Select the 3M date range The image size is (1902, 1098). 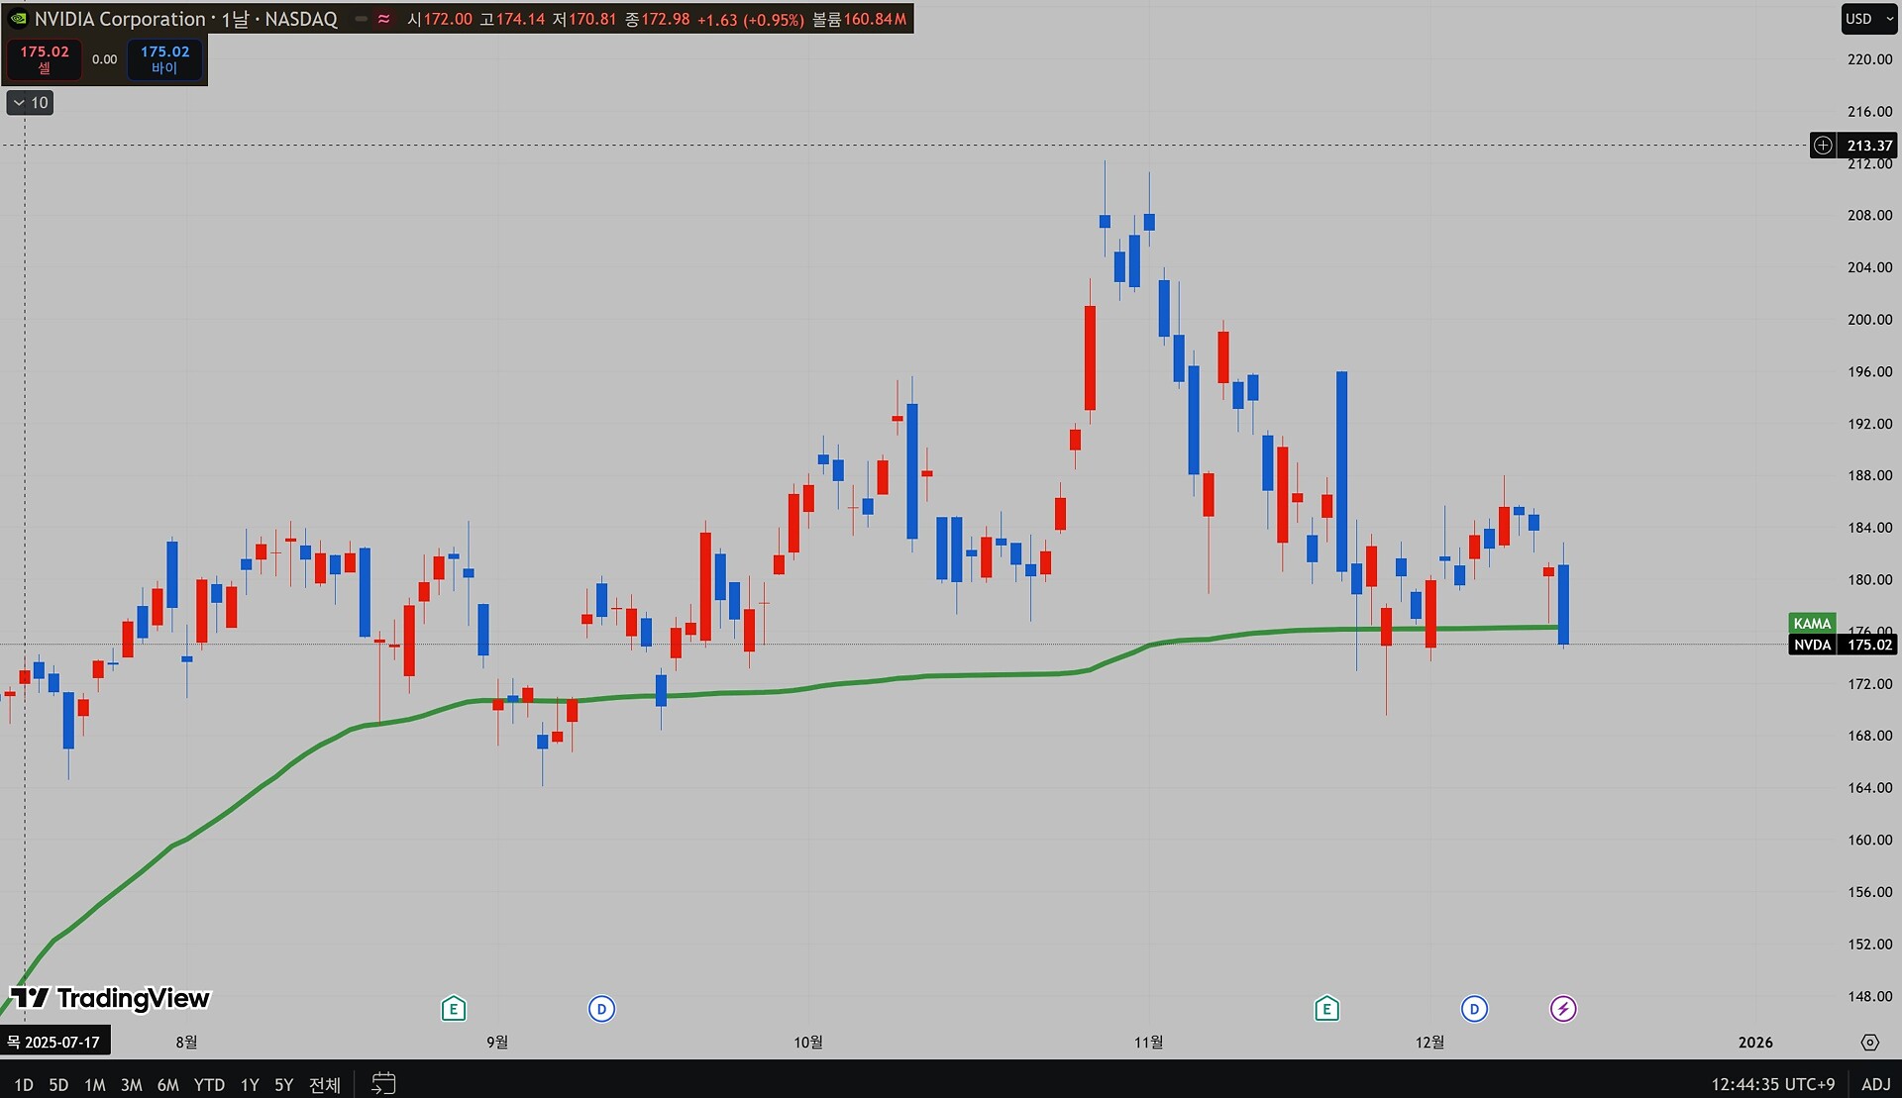[131, 1085]
